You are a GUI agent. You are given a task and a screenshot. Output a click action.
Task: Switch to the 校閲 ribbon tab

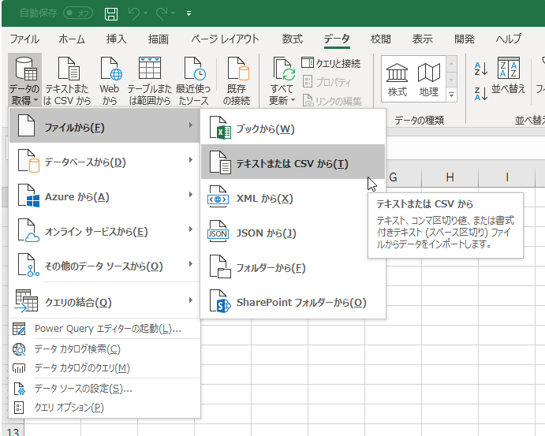[x=381, y=39]
